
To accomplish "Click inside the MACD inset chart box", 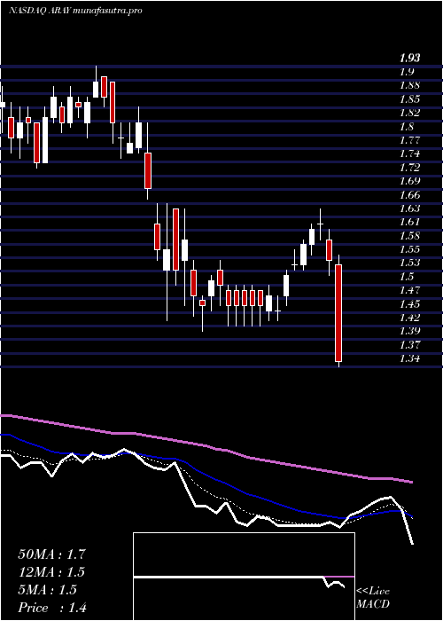I will click(x=244, y=577).
